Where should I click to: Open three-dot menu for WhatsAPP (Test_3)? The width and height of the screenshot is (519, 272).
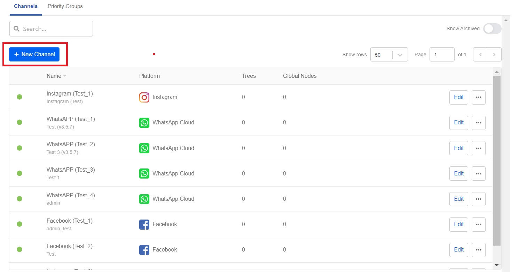pyautogui.click(x=478, y=174)
